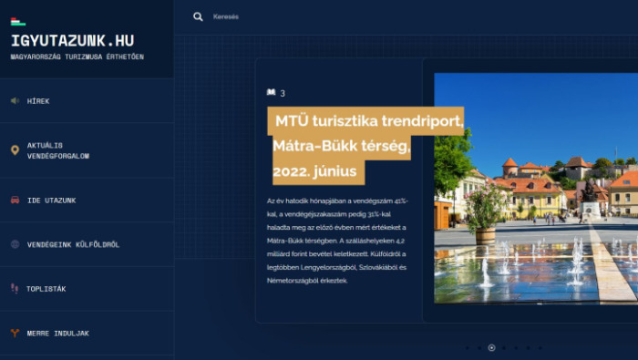
Task: Jump to the first carousel slide dot
Action: [x=467, y=348]
